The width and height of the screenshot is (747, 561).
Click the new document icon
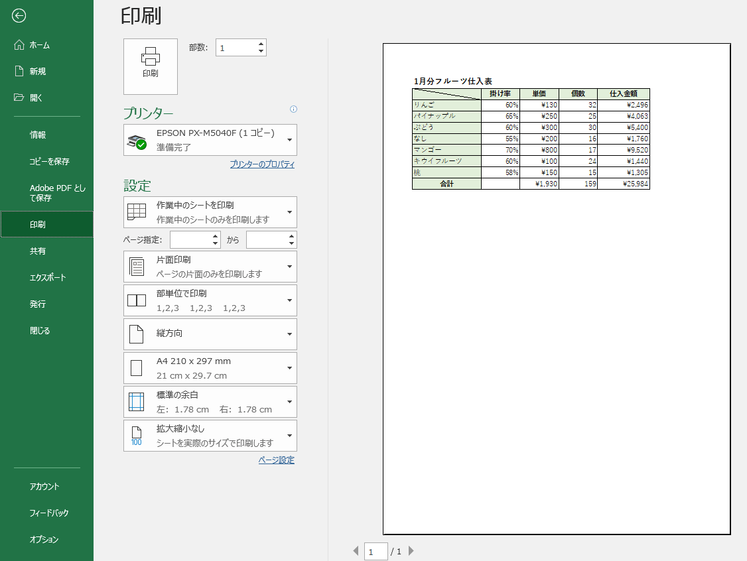19,71
